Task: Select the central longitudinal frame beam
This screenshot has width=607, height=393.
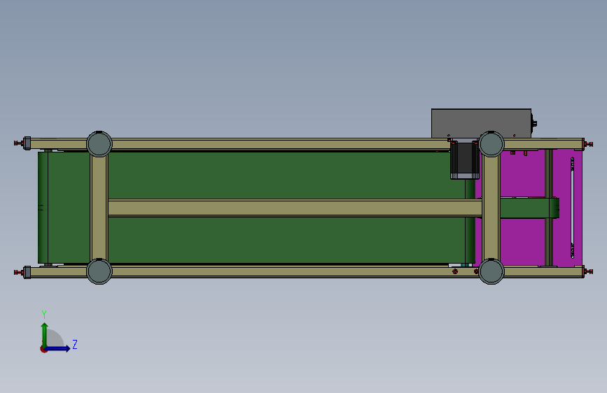Action: 295,208
